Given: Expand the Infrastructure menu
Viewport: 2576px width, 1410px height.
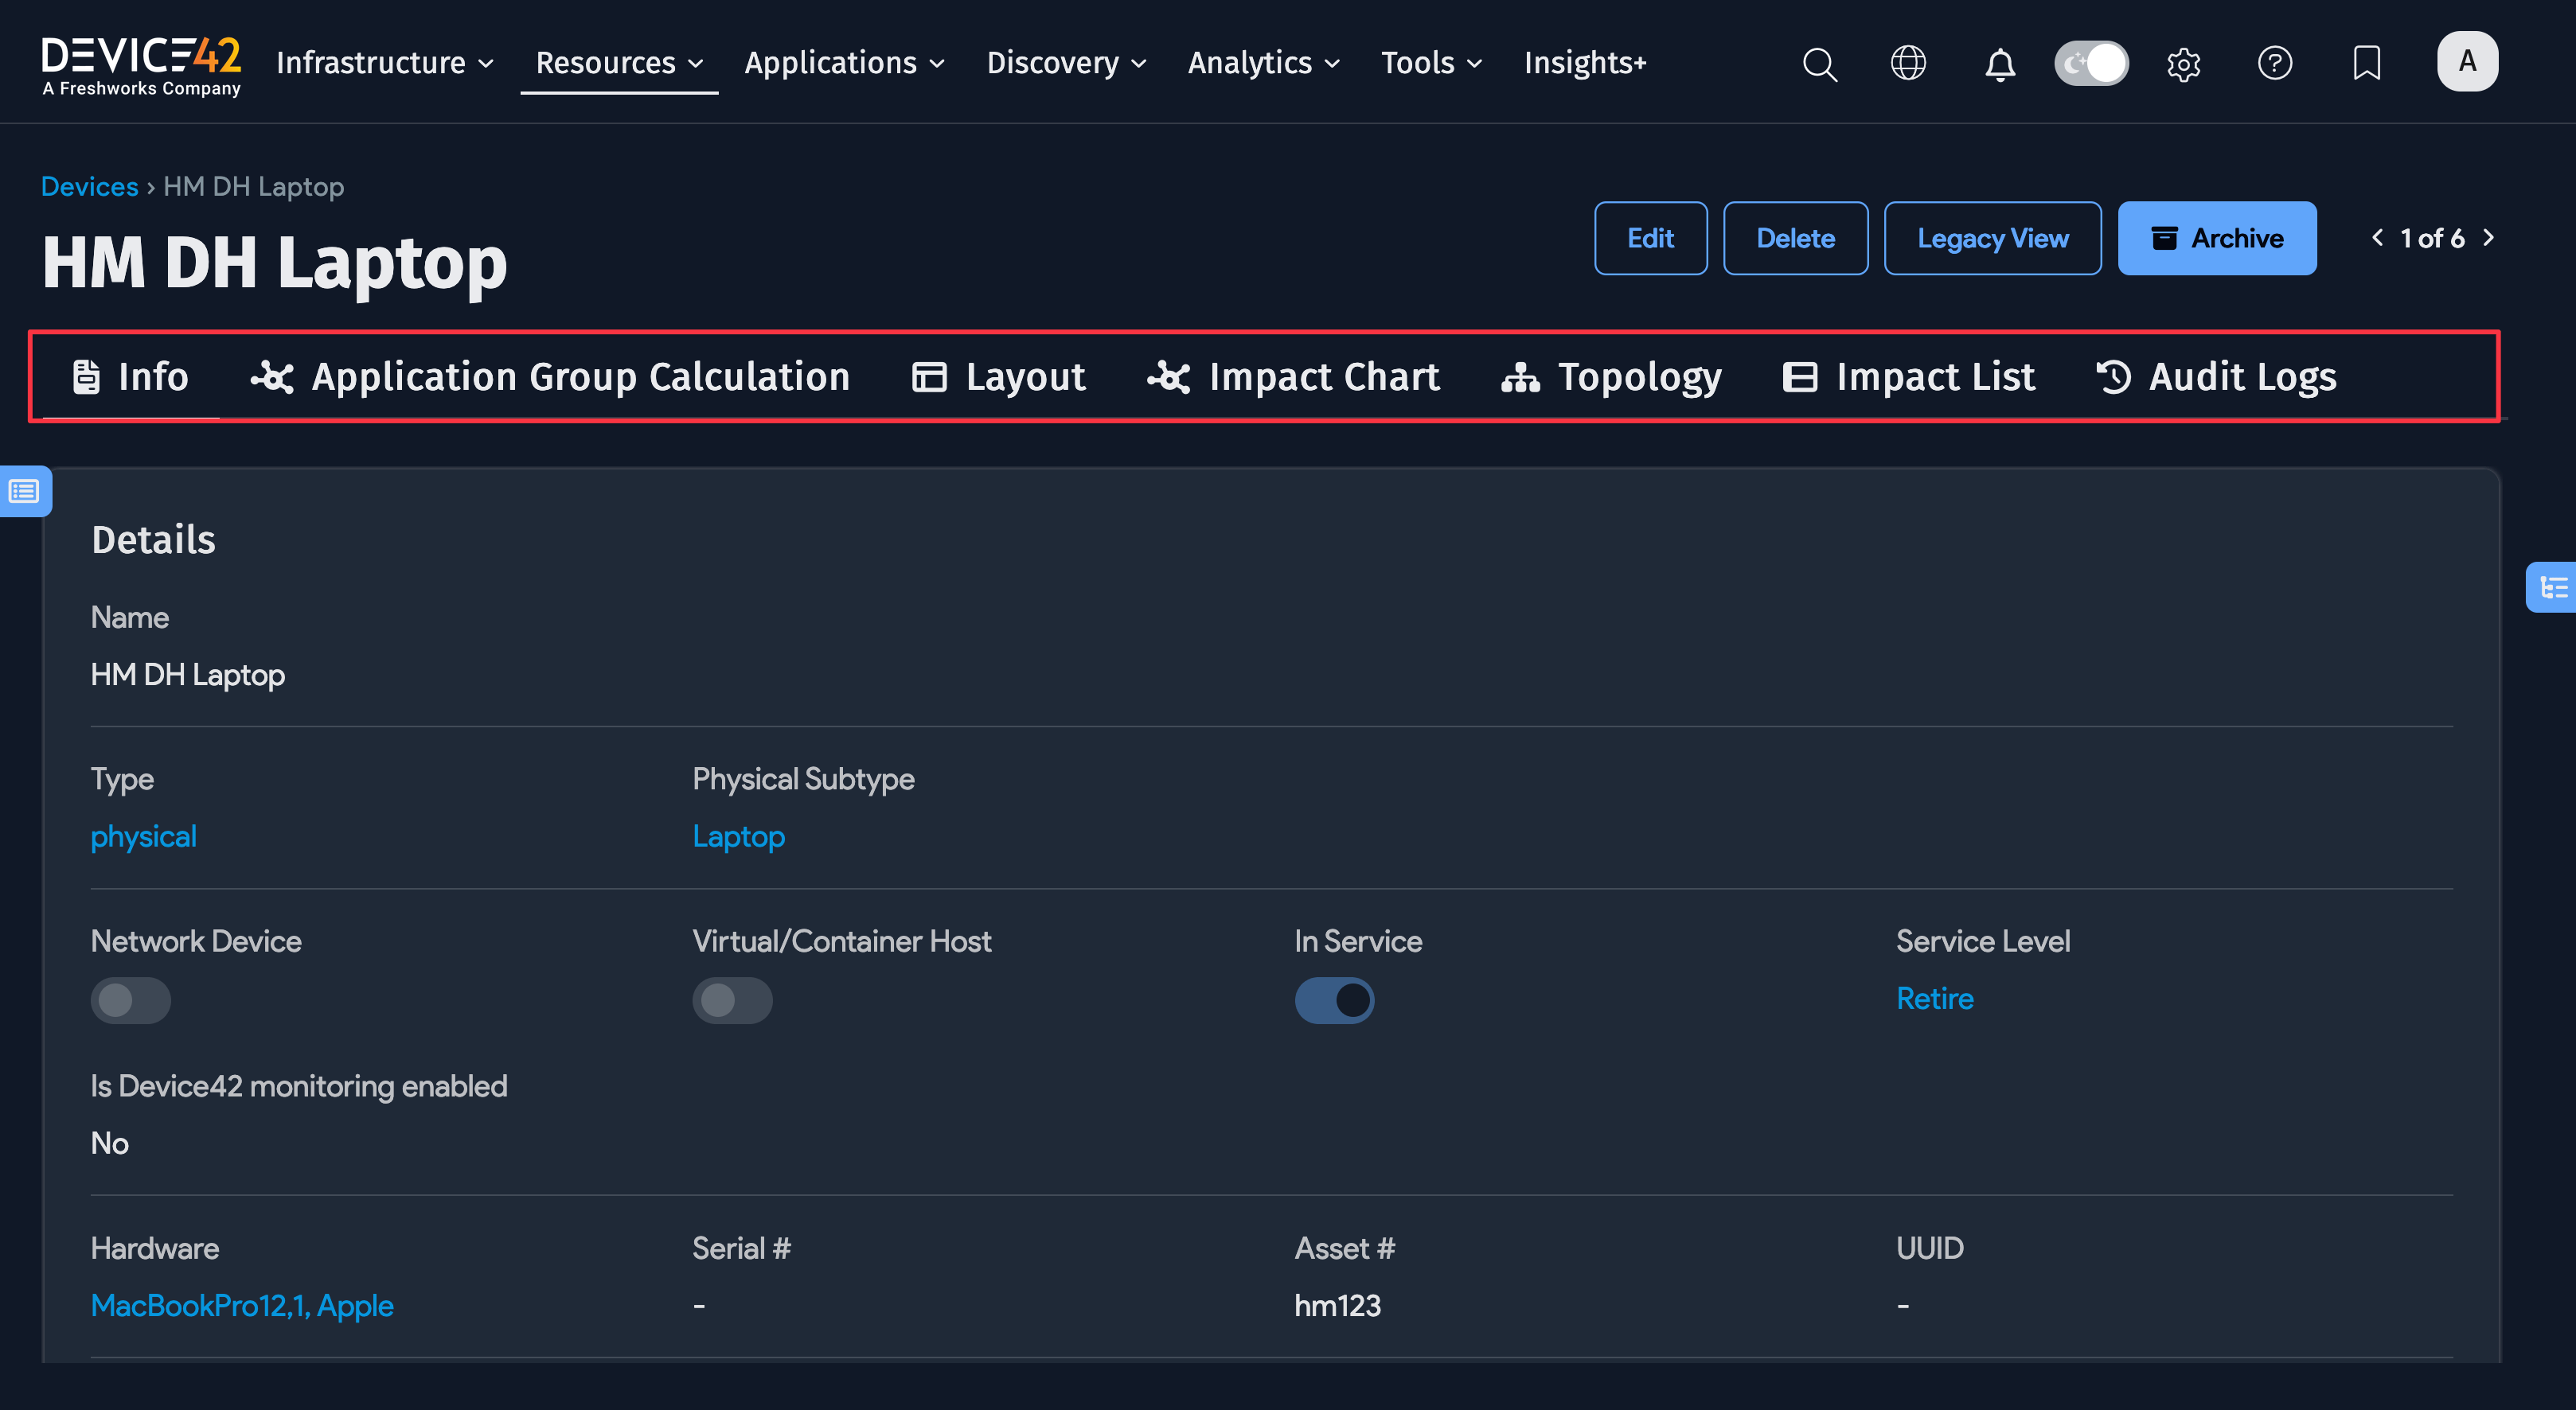Looking at the screenshot, I should (385, 63).
